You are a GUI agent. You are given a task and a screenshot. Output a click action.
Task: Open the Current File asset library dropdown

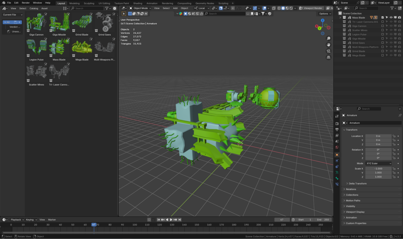[12, 15]
